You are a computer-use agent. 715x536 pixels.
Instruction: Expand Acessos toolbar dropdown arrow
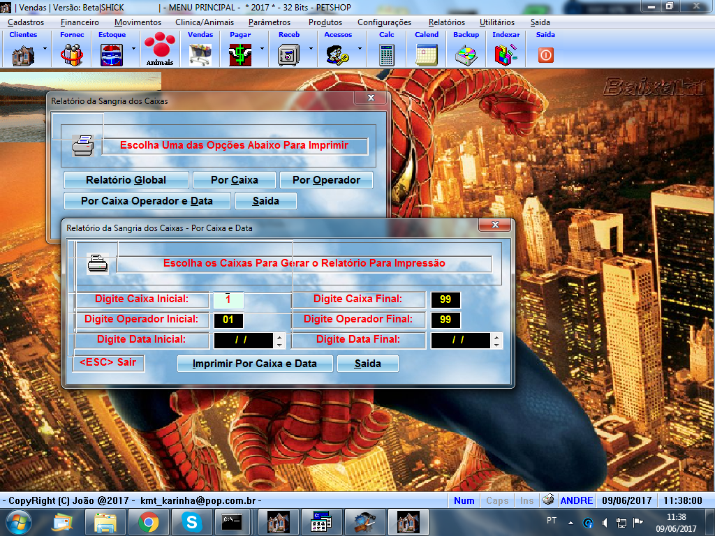tap(360, 48)
